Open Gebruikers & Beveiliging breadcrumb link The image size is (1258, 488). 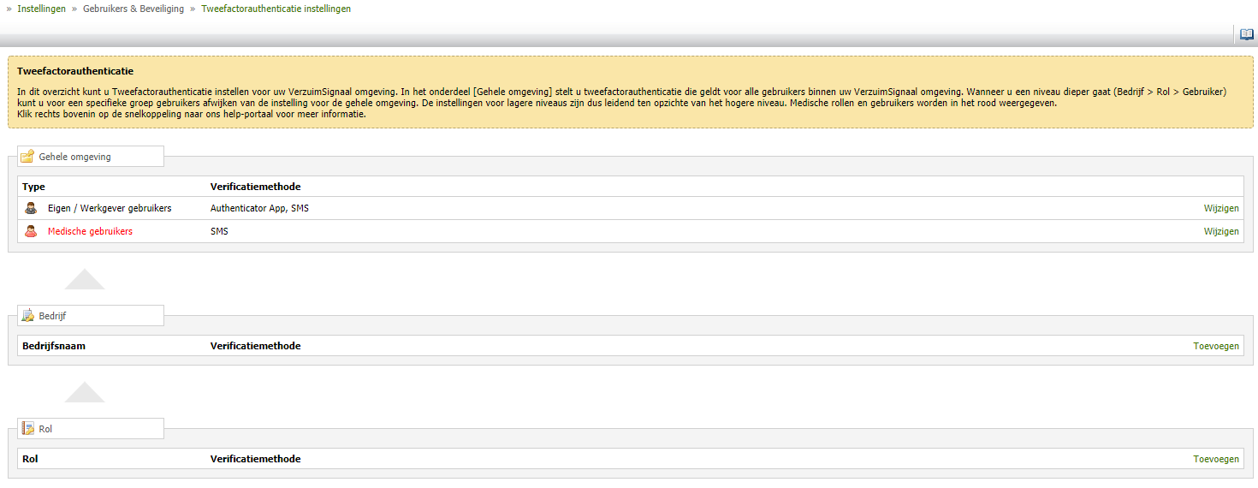(134, 9)
